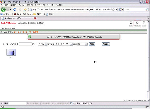Click the forward navigation arrow

(x=8, y=10)
